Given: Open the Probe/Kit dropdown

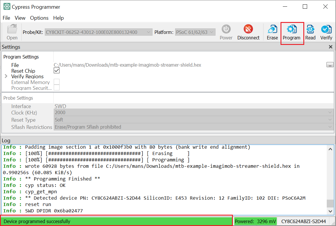Looking at the screenshot, I should (x=98, y=32).
